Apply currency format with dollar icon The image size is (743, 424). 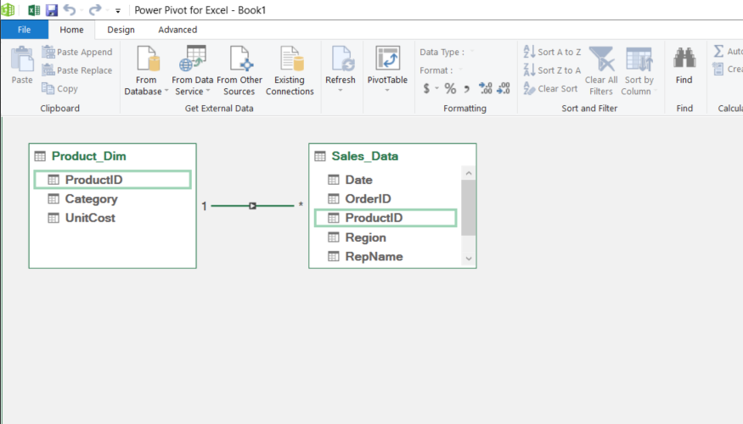[426, 88]
